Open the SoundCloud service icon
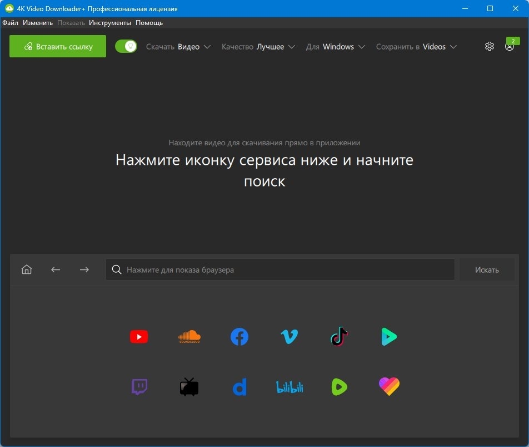 point(189,337)
